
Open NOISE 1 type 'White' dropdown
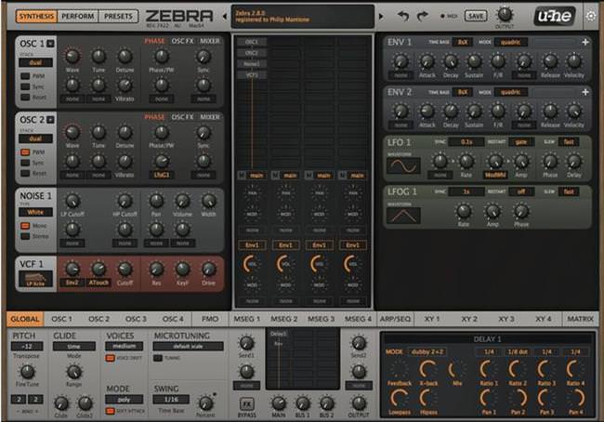35,212
